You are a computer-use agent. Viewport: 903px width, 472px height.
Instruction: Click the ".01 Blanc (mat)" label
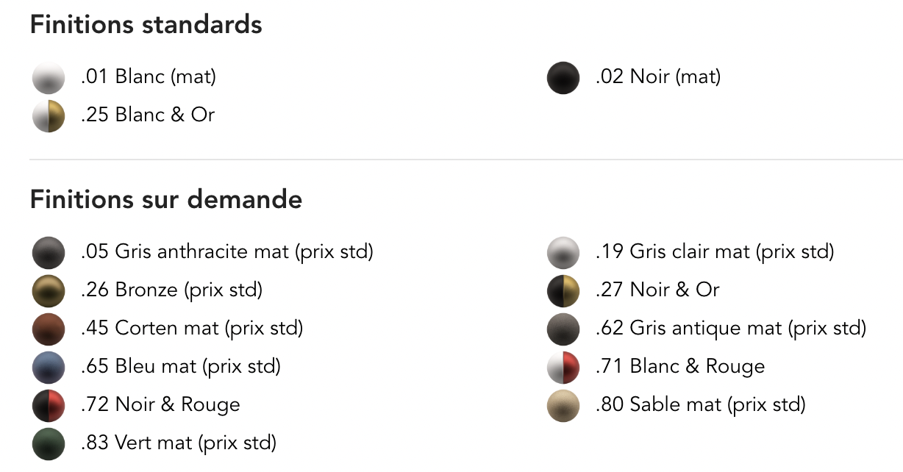pos(149,76)
